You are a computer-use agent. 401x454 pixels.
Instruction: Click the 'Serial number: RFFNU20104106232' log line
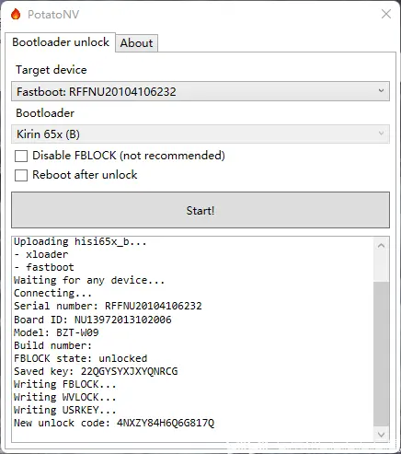coord(108,306)
